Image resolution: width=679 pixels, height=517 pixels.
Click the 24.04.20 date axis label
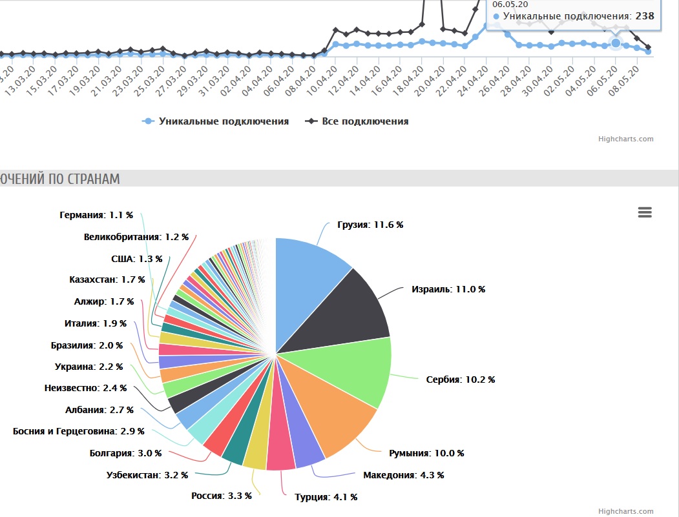click(472, 81)
